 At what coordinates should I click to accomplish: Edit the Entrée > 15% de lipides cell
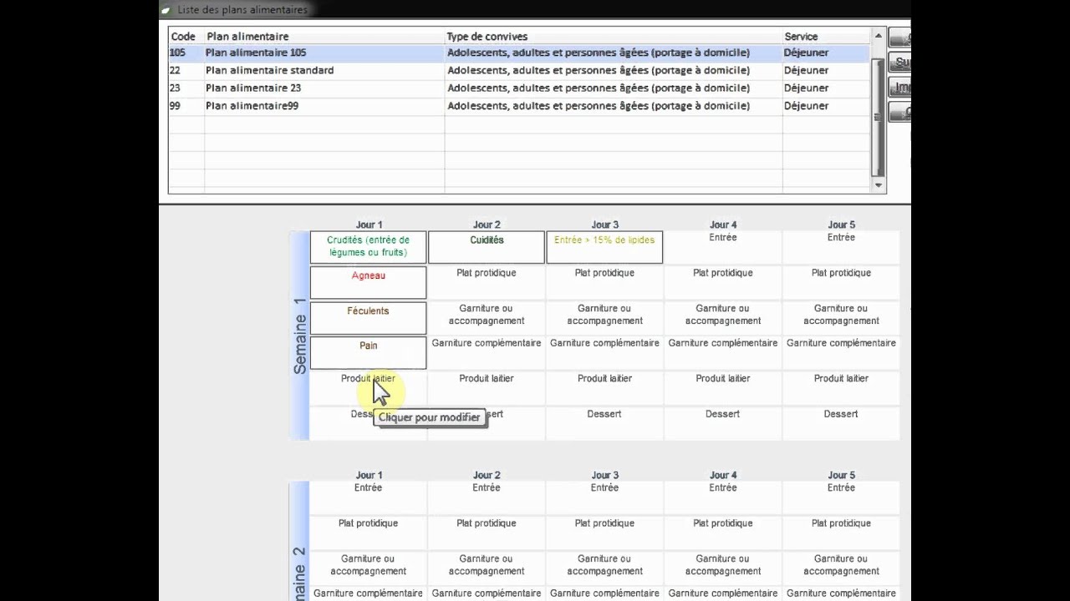[604, 247]
